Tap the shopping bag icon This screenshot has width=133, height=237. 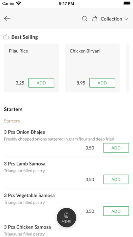click(95, 19)
